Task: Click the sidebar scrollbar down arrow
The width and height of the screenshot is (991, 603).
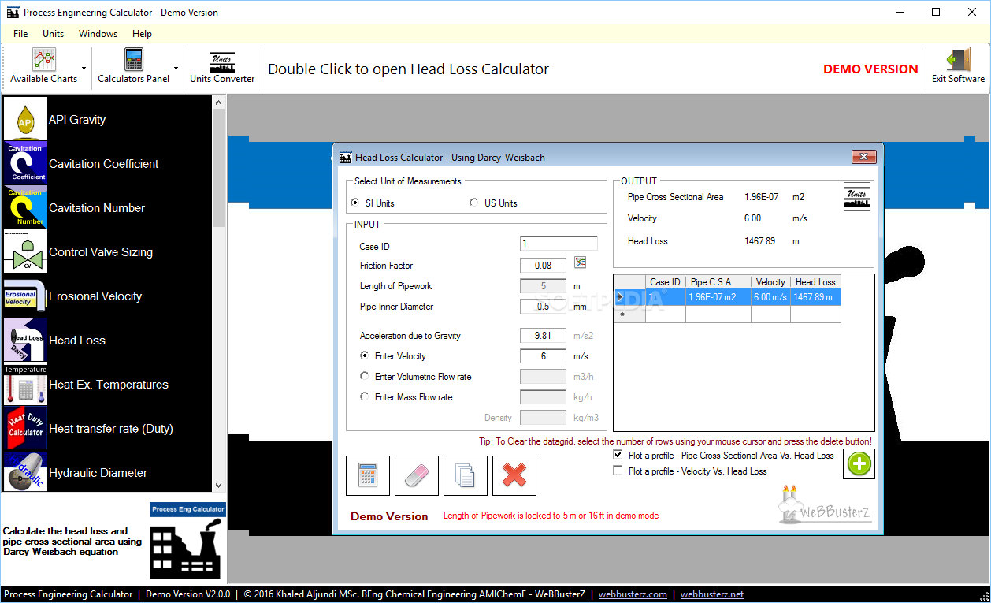Action: point(219,485)
